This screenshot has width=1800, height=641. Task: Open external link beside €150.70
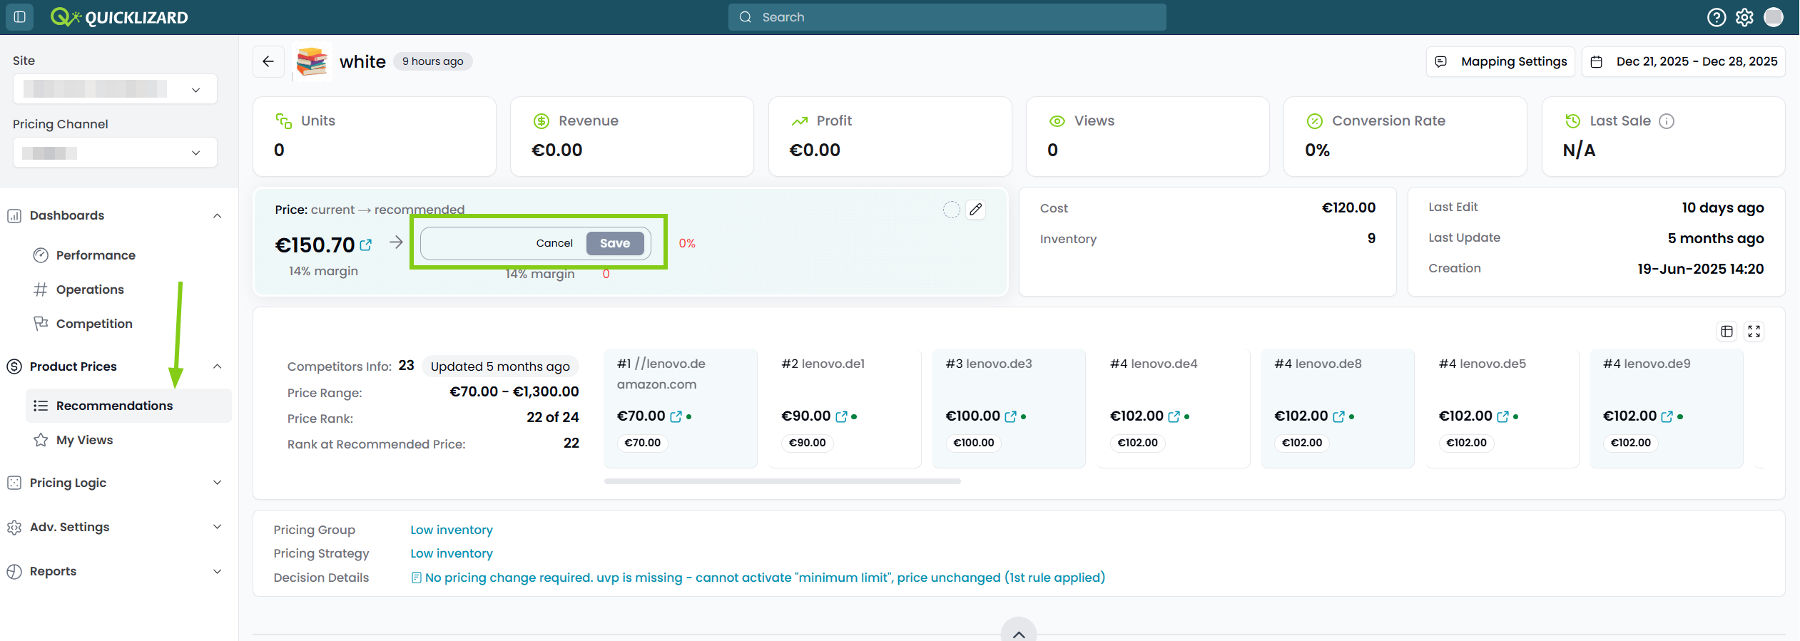point(366,245)
